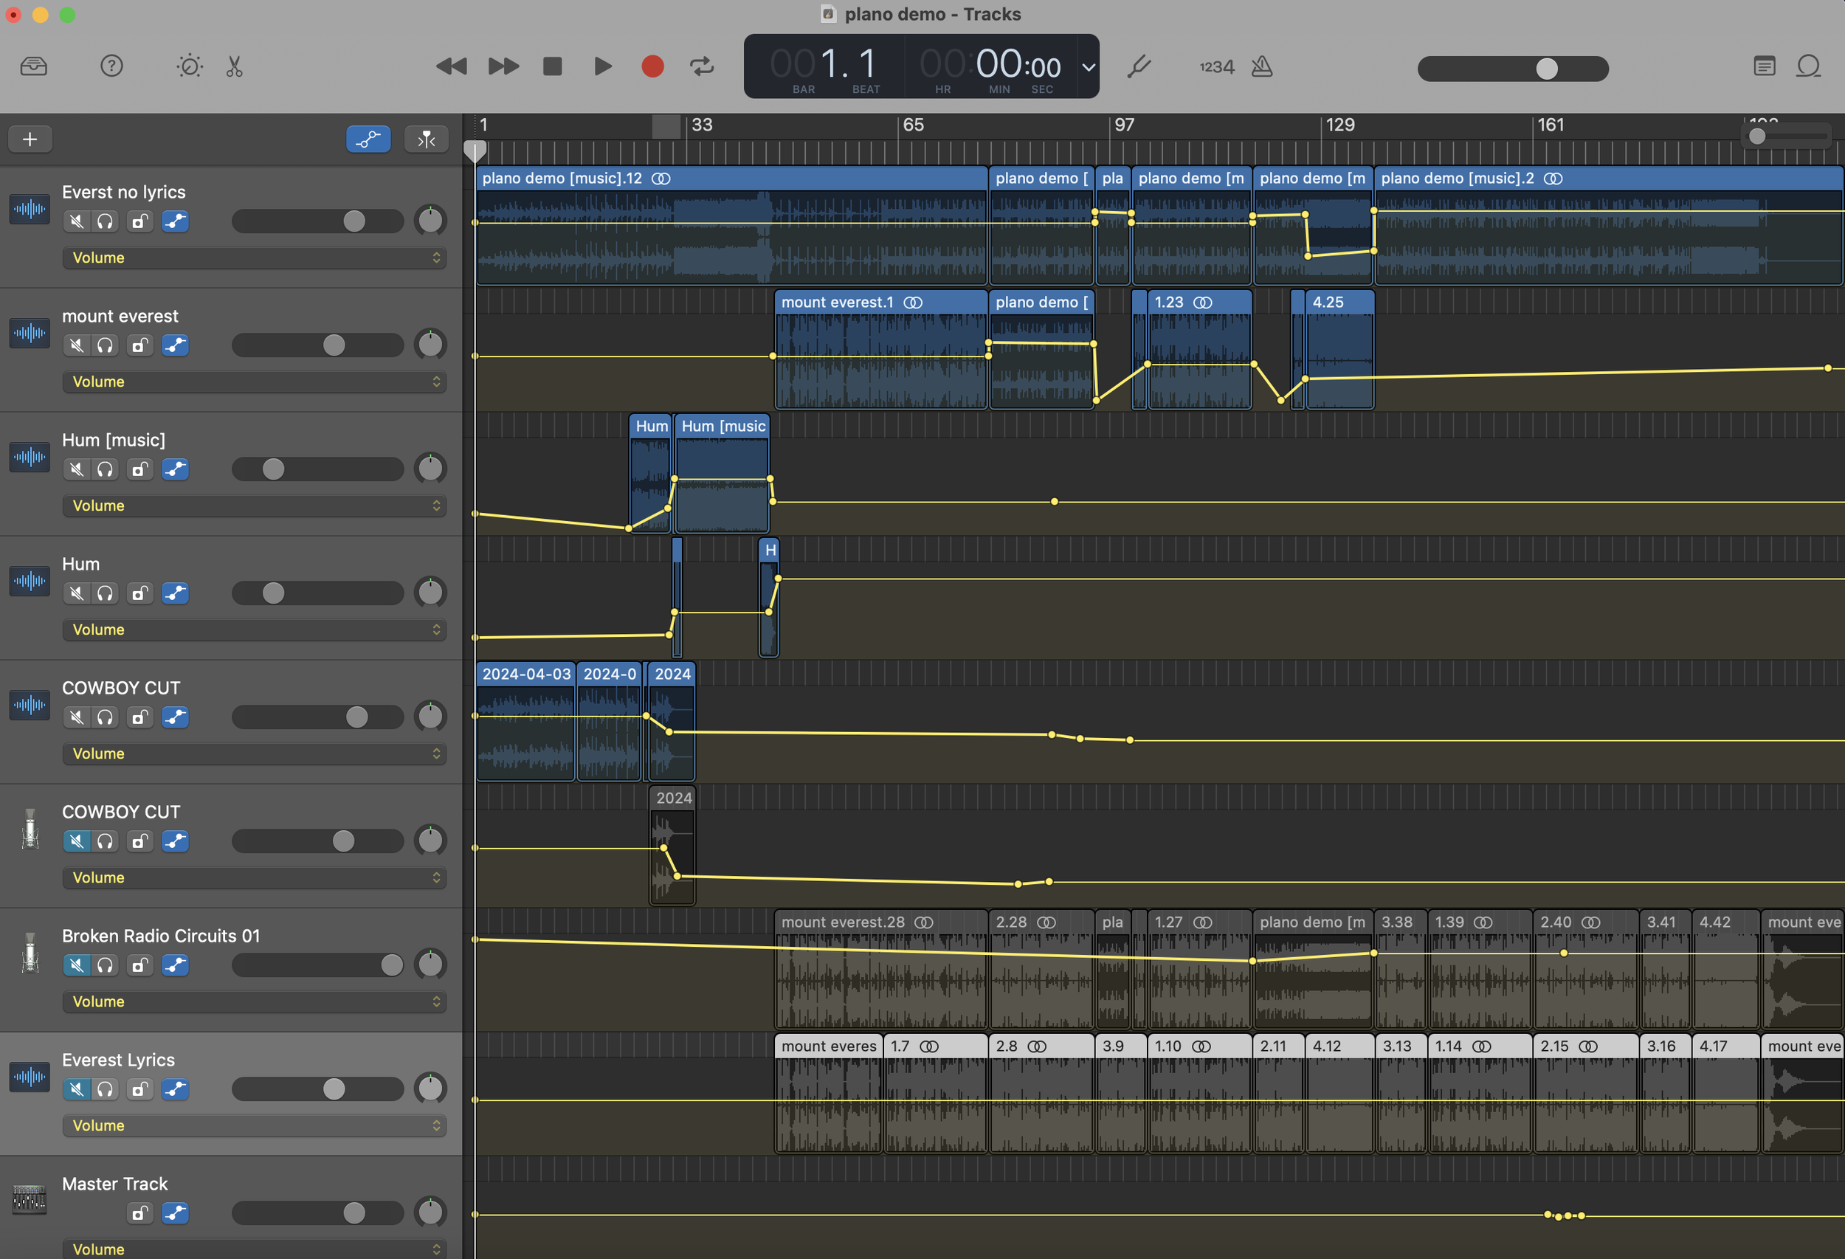Start playback with the Play button
The image size is (1845, 1259).
coord(602,66)
